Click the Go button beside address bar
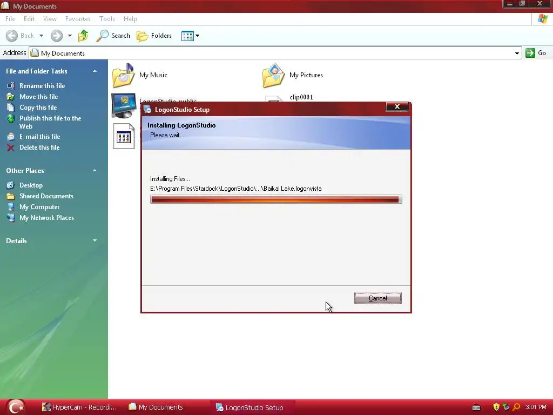The height and width of the screenshot is (415, 553). (536, 53)
